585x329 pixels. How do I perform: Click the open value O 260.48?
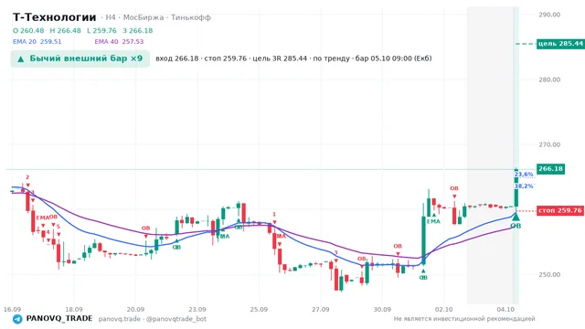[x=28, y=30]
